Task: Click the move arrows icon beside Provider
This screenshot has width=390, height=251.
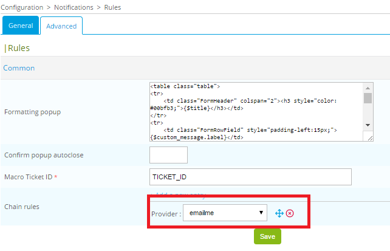Action: [x=279, y=213]
